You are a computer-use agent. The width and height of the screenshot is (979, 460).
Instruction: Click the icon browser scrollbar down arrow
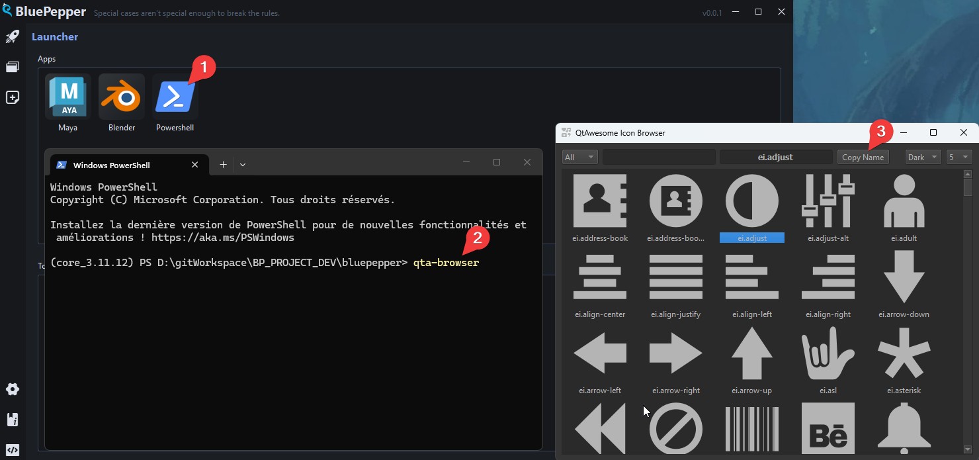click(x=968, y=449)
